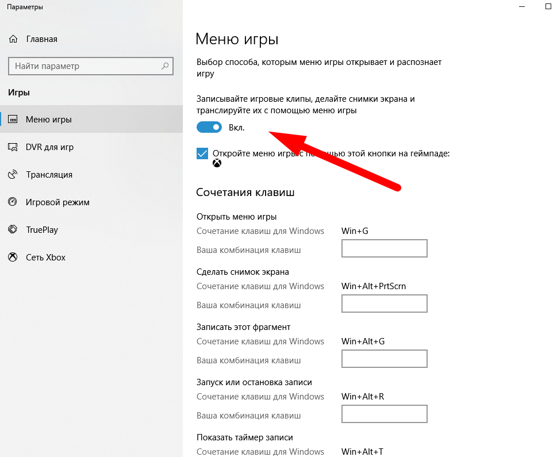Click the Сочетания клавиш heading
The height and width of the screenshot is (457, 557).
pyautogui.click(x=245, y=192)
